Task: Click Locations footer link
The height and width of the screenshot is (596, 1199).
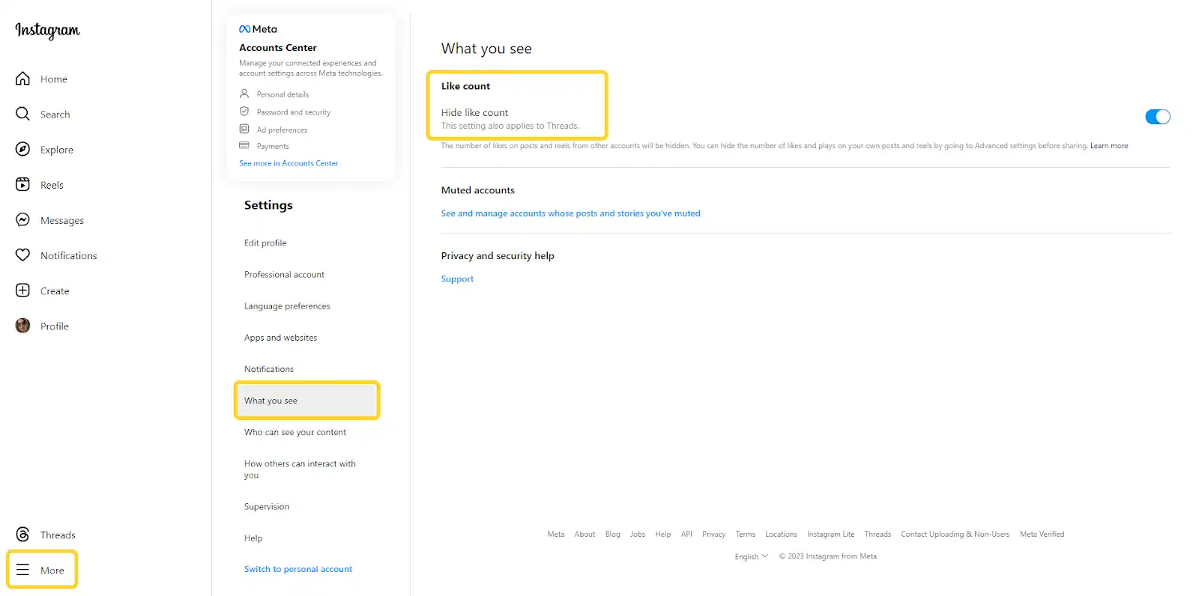Action: 781,534
